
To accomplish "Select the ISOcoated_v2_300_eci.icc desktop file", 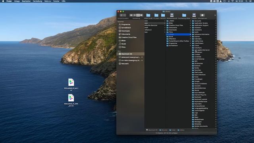I will [71, 100].
